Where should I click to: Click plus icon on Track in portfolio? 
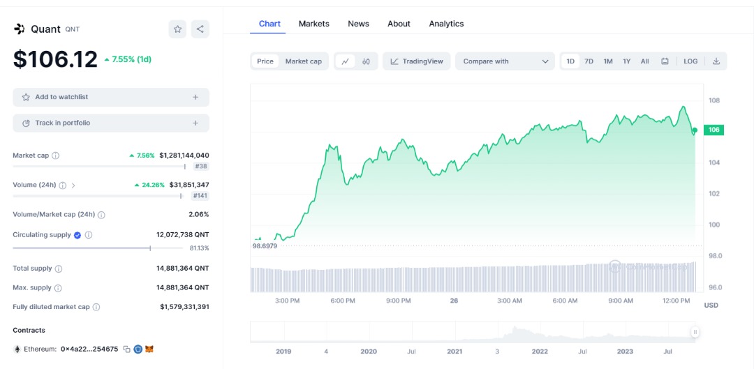[x=195, y=123]
